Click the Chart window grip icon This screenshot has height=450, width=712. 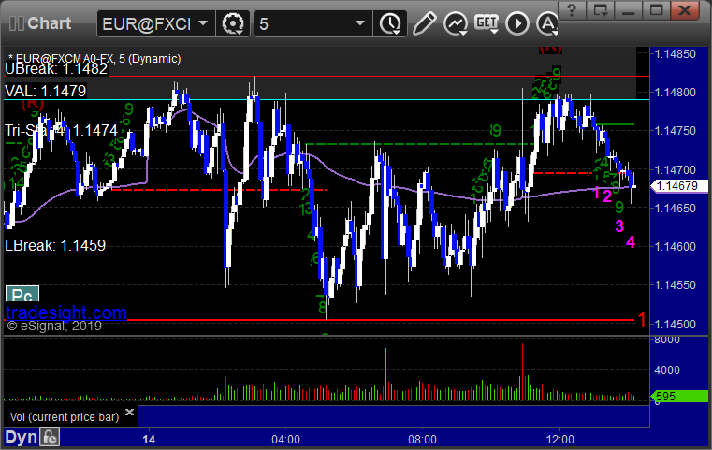tap(17, 23)
